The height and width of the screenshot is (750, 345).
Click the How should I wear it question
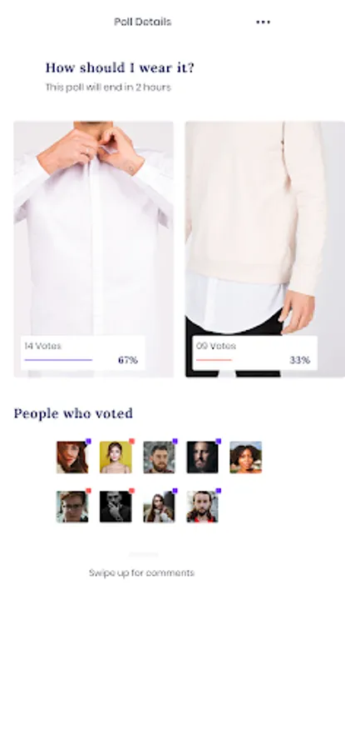click(x=120, y=68)
